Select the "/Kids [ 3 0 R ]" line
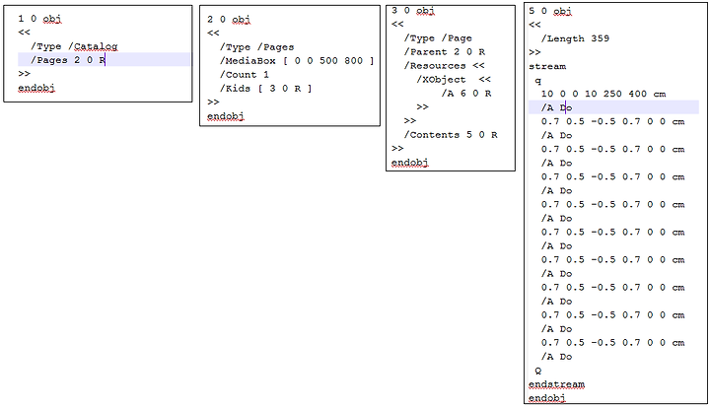Viewport: 710px width, 409px height. point(266,89)
